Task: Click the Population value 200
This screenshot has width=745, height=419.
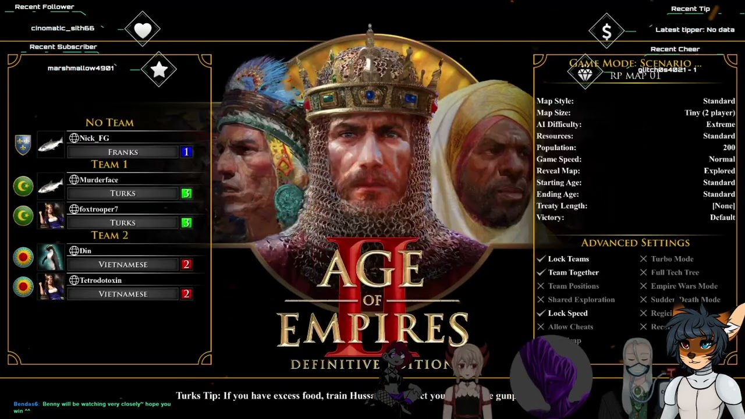Action: tap(729, 148)
